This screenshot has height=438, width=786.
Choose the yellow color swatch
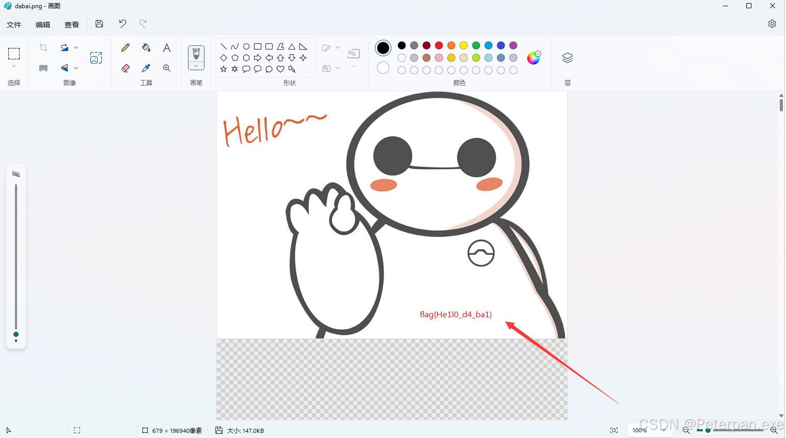tap(464, 45)
